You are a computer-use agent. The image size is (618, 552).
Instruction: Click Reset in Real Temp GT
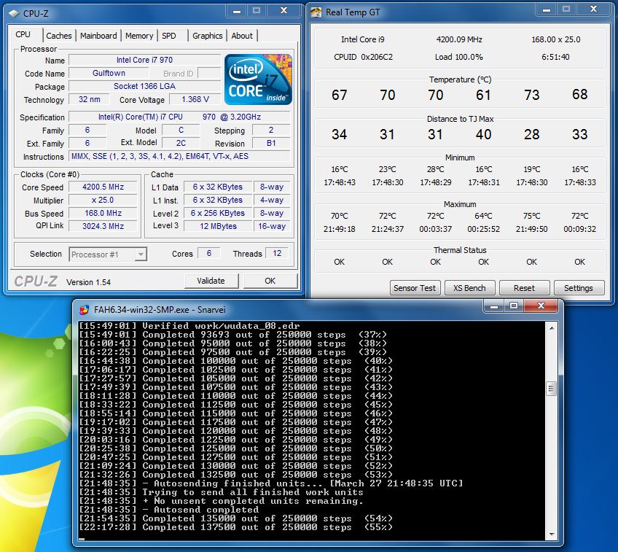point(524,288)
